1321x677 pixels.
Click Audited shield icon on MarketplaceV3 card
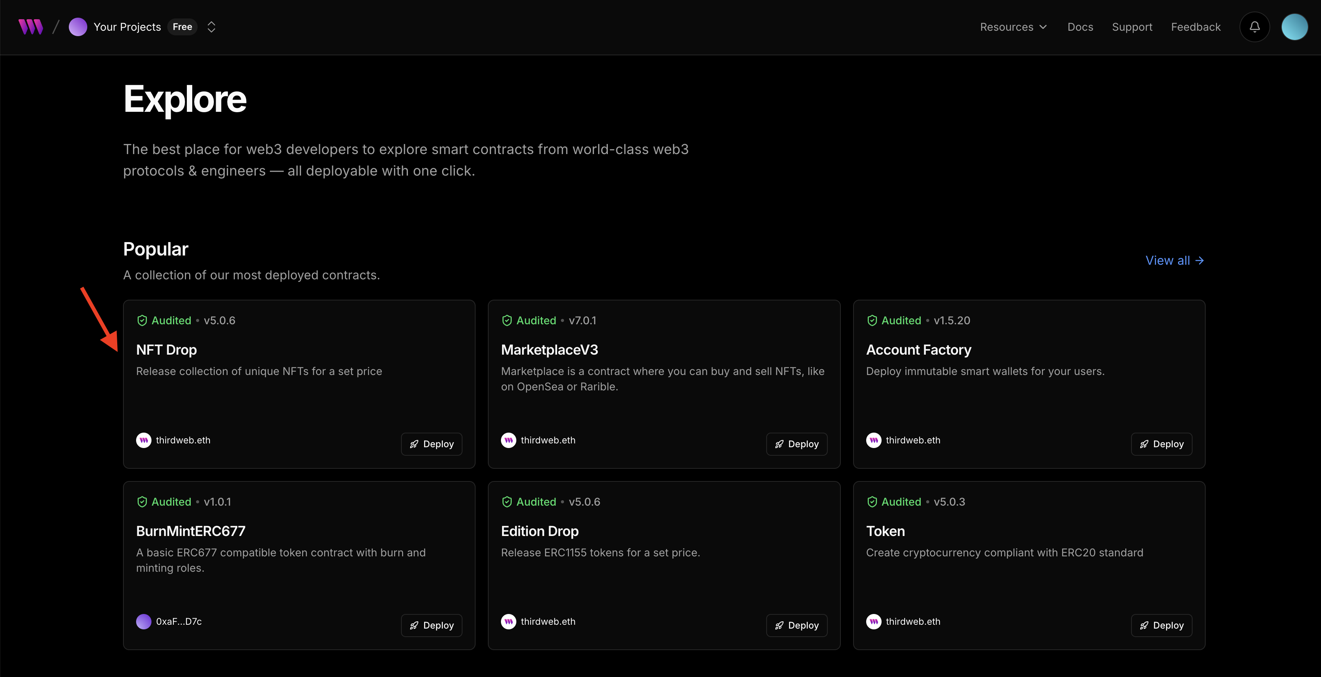pyautogui.click(x=507, y=320)
